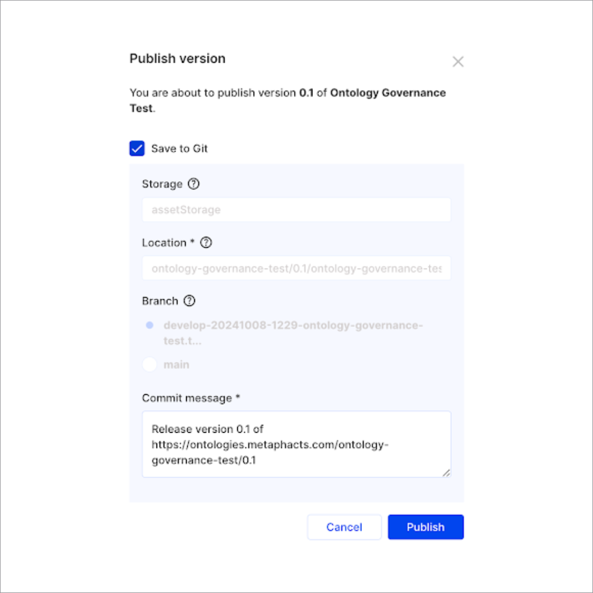Click inside the Commit message text area

(x=296, y=444)
